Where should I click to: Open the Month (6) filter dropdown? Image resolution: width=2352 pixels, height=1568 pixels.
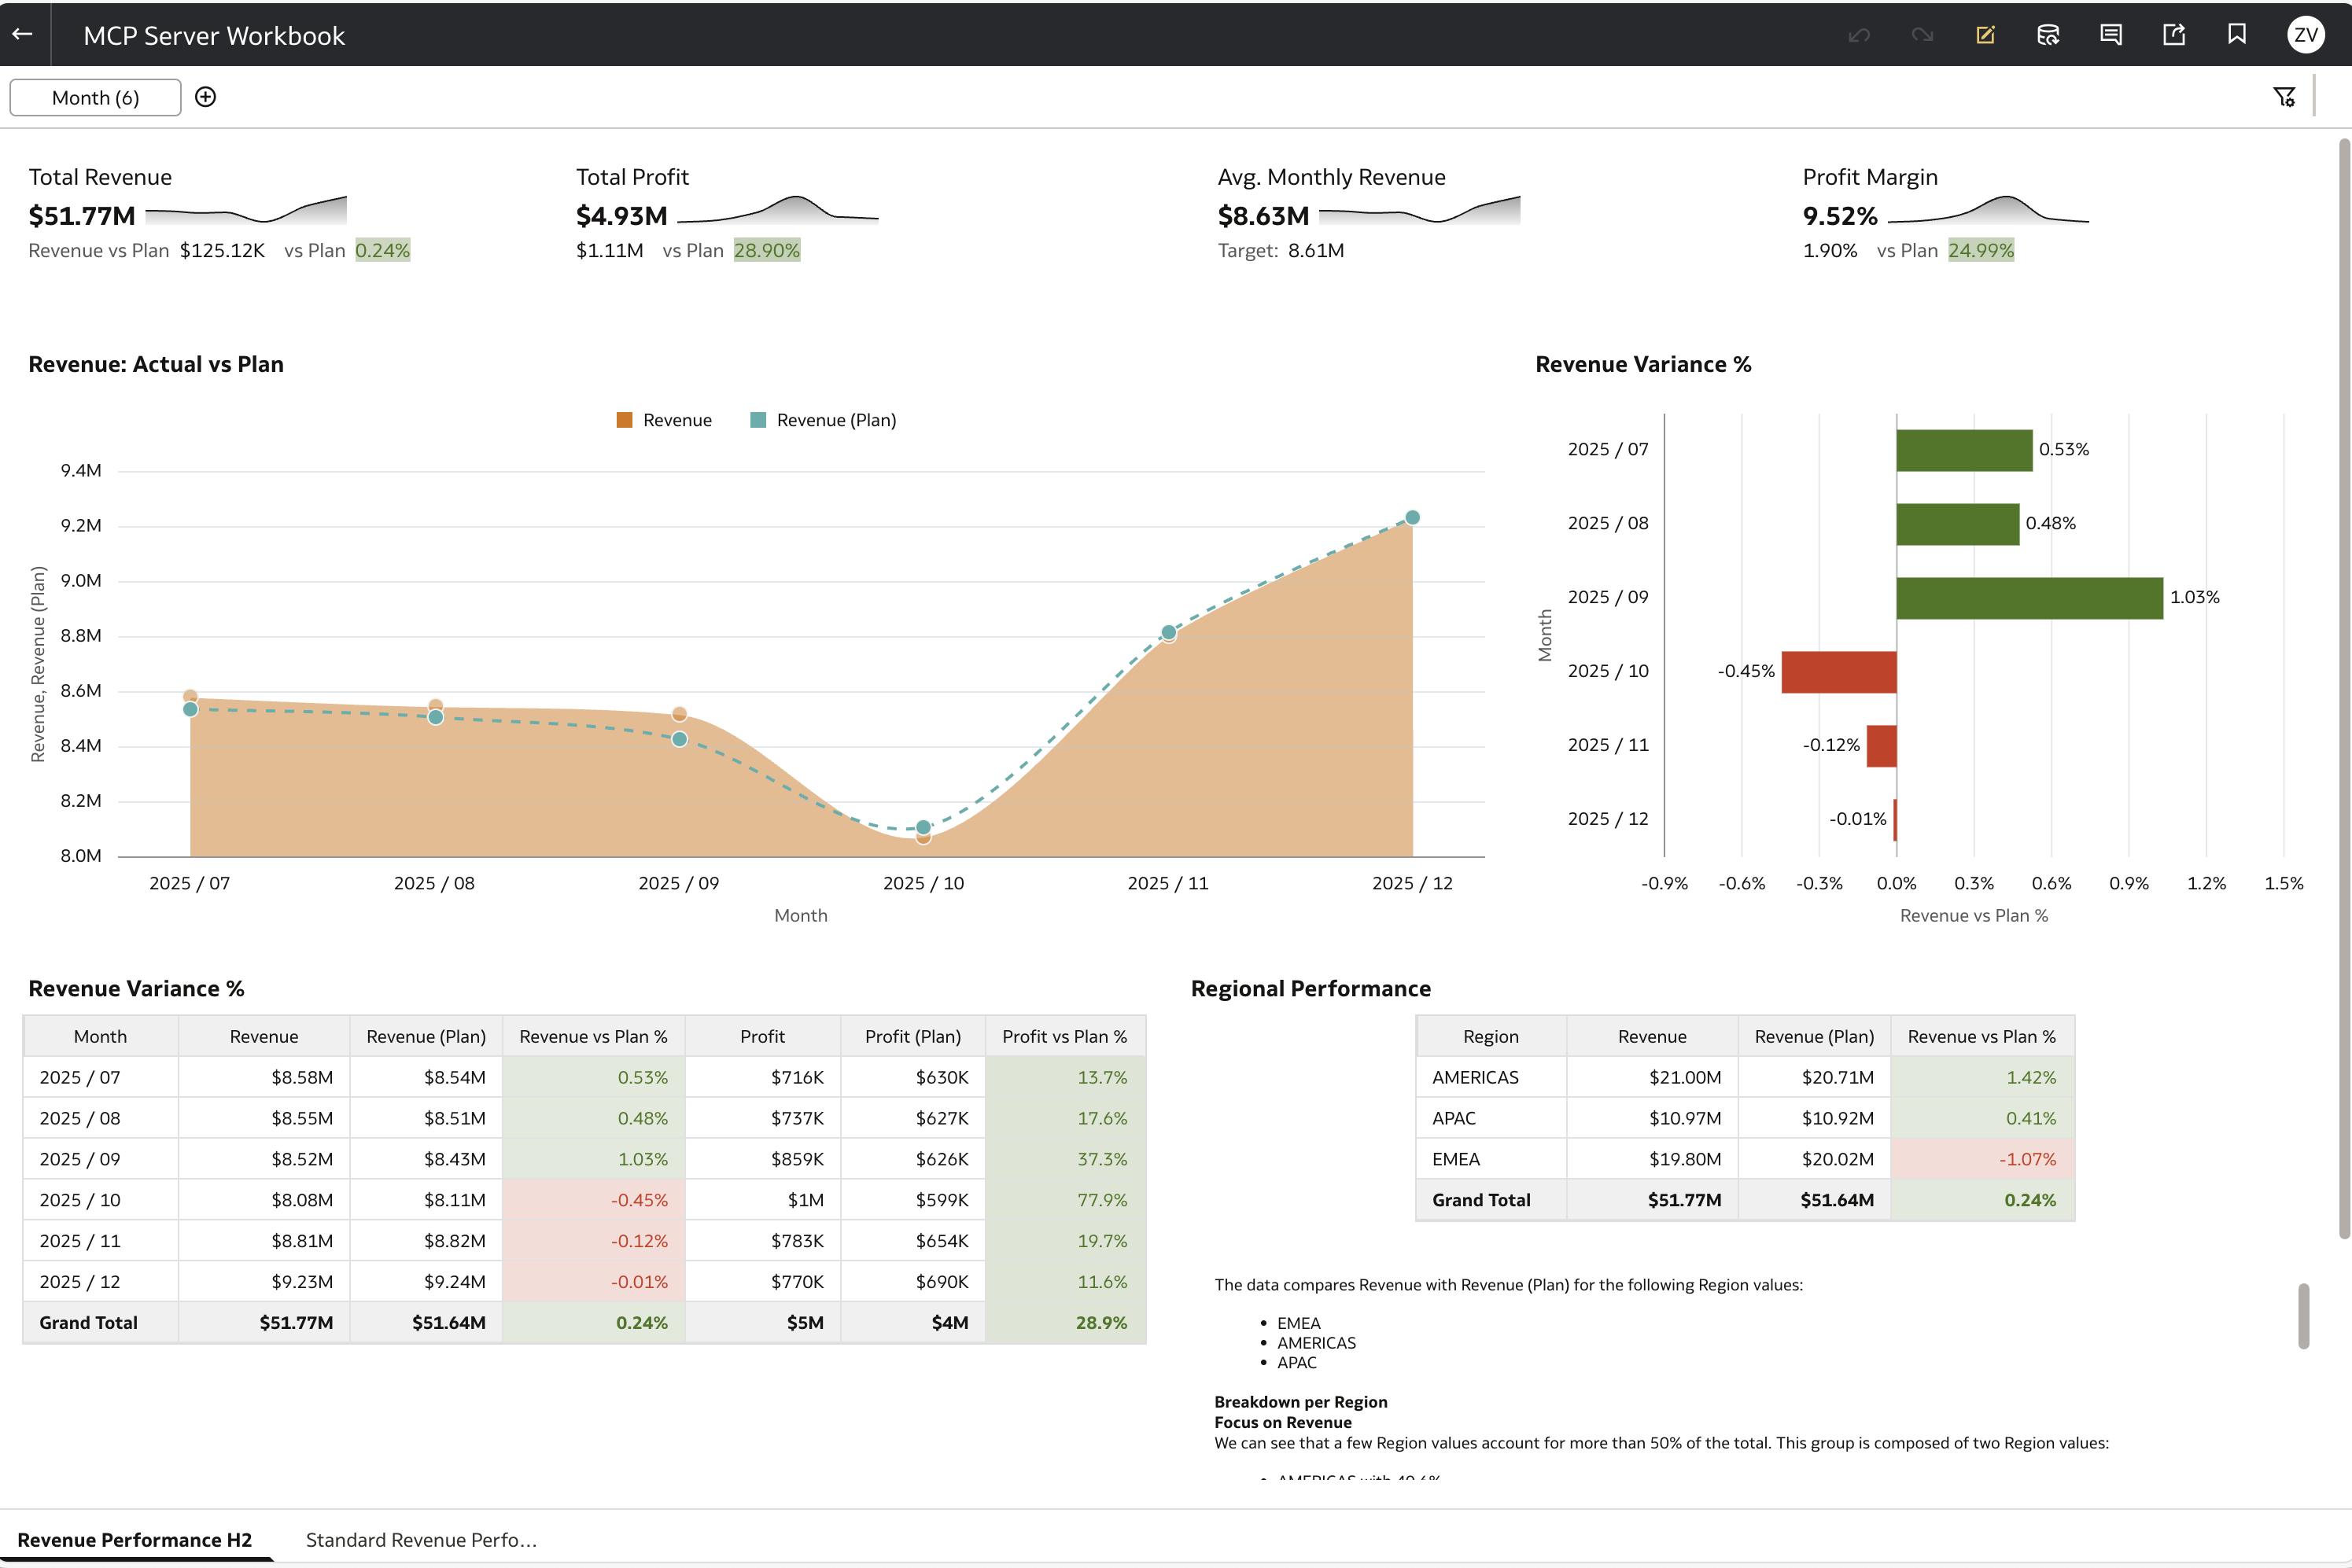94,97
